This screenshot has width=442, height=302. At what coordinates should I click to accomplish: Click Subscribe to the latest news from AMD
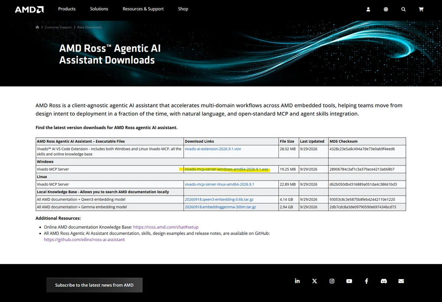coord(94,285)
